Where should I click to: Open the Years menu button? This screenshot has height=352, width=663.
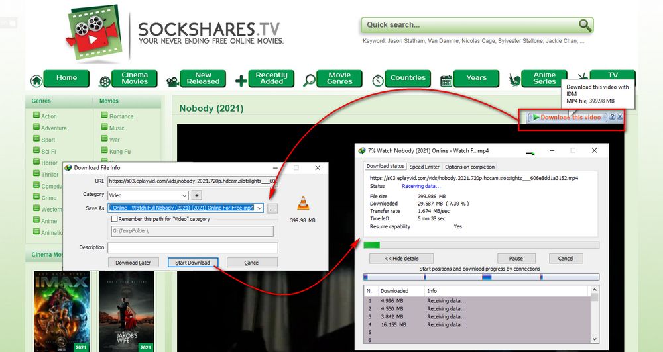click(x=477, y=79)
